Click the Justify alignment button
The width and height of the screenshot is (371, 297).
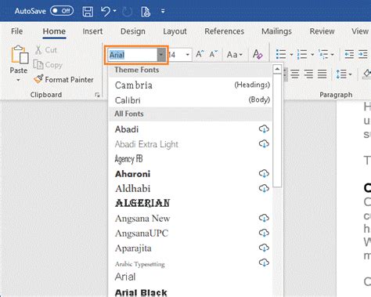322,74
